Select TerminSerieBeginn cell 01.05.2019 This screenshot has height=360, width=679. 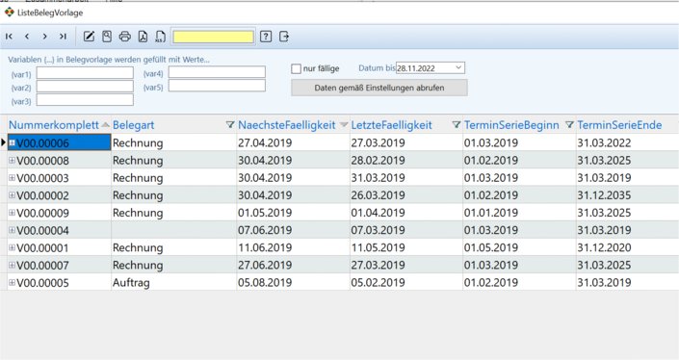519,247
